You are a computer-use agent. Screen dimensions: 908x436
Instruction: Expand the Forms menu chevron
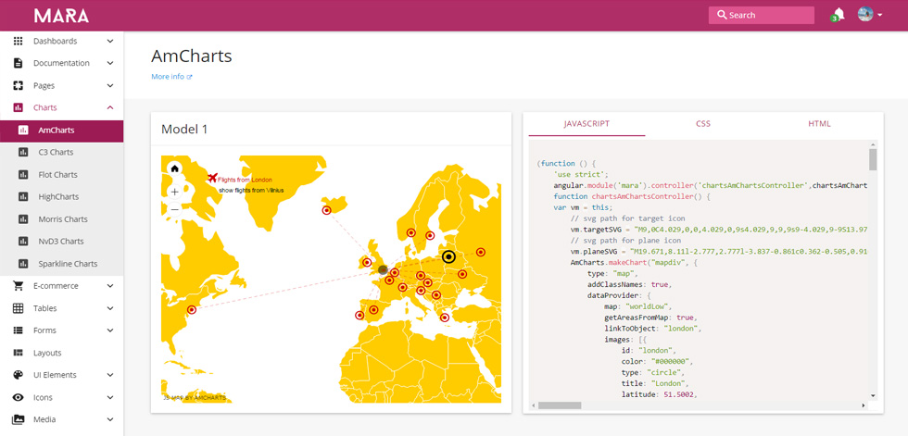tap(110, 330)
